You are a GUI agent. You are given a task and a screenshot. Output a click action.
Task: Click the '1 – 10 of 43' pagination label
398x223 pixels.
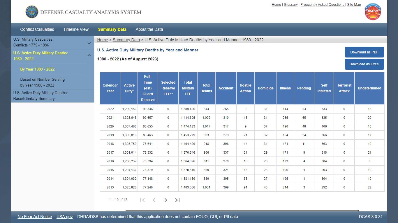(118, 200)
